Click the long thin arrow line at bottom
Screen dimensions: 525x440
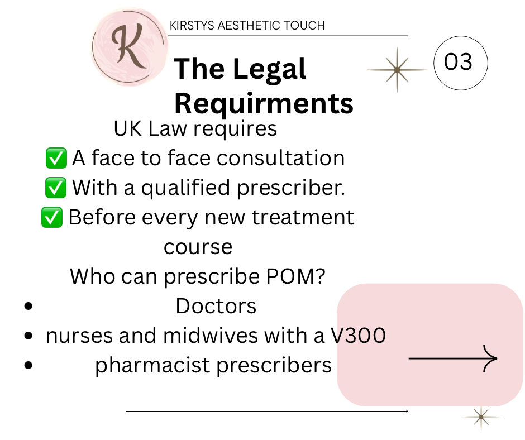267,412
